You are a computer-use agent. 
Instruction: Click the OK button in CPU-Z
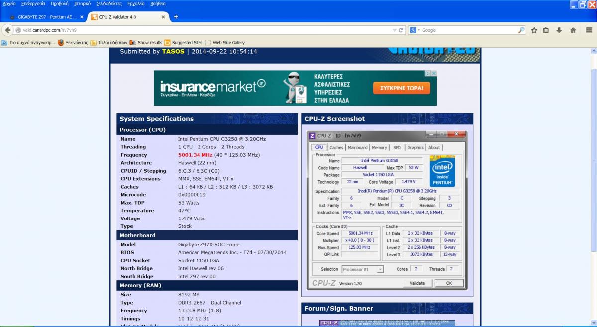click(x=449, y=283)
